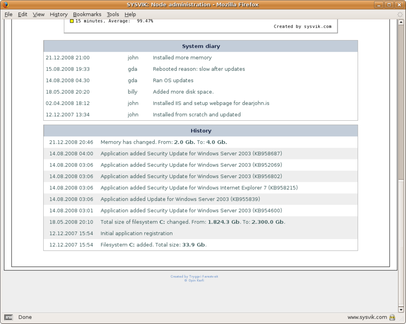Click the Filesystem C: added row
The height and width of the screenshot is (324, 406).
(201, 245)
